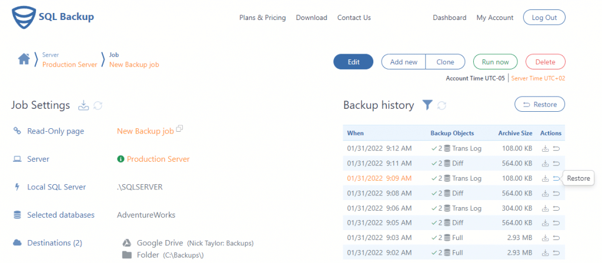
Task: Delete the backup job
Action: (x=545, y=62)
